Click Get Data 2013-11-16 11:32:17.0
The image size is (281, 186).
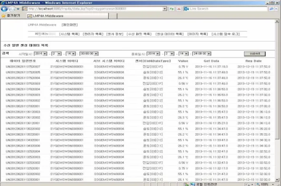[211, 168]
